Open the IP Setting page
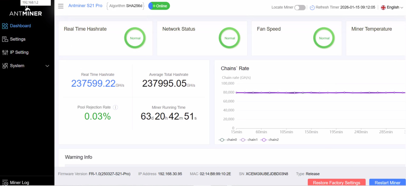 click(19, 52)
